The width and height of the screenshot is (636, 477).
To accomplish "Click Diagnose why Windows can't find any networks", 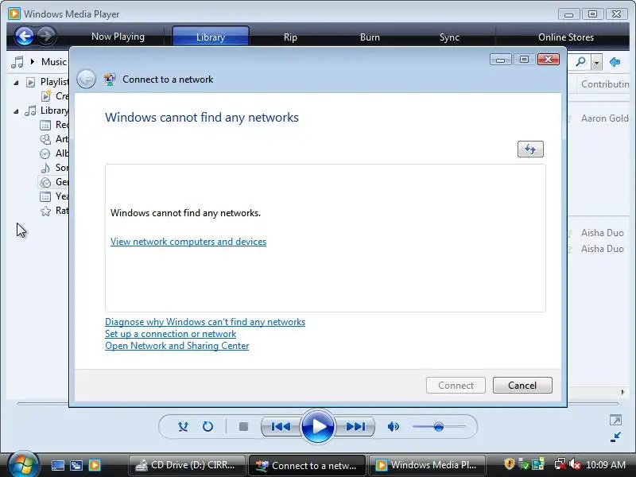I will click(205, 322).
